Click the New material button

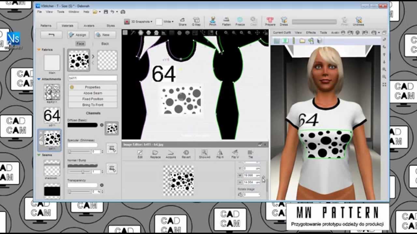105,35
